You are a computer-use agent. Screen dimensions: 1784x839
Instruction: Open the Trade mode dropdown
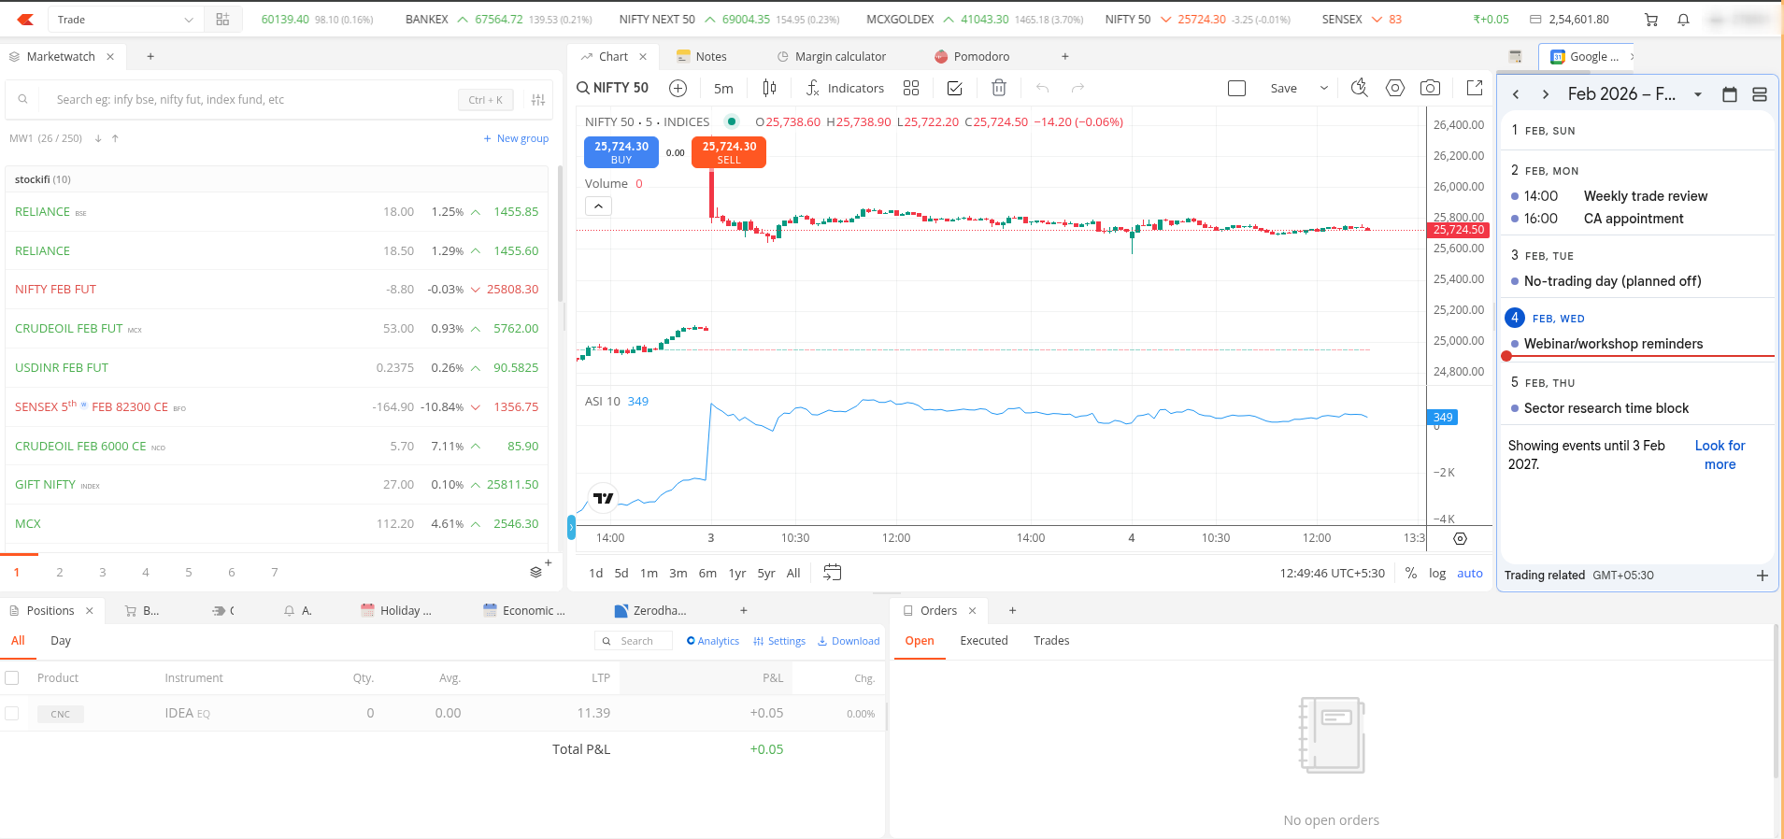125,20
